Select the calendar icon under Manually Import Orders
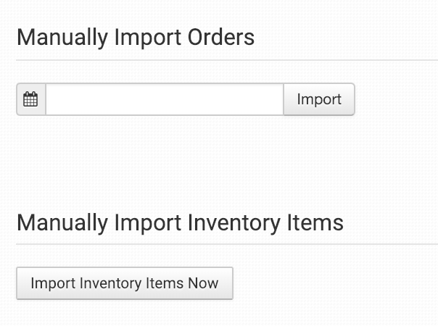Image resolution: width=438 pixels, height=326 pixels. click(x=30, y=99)
